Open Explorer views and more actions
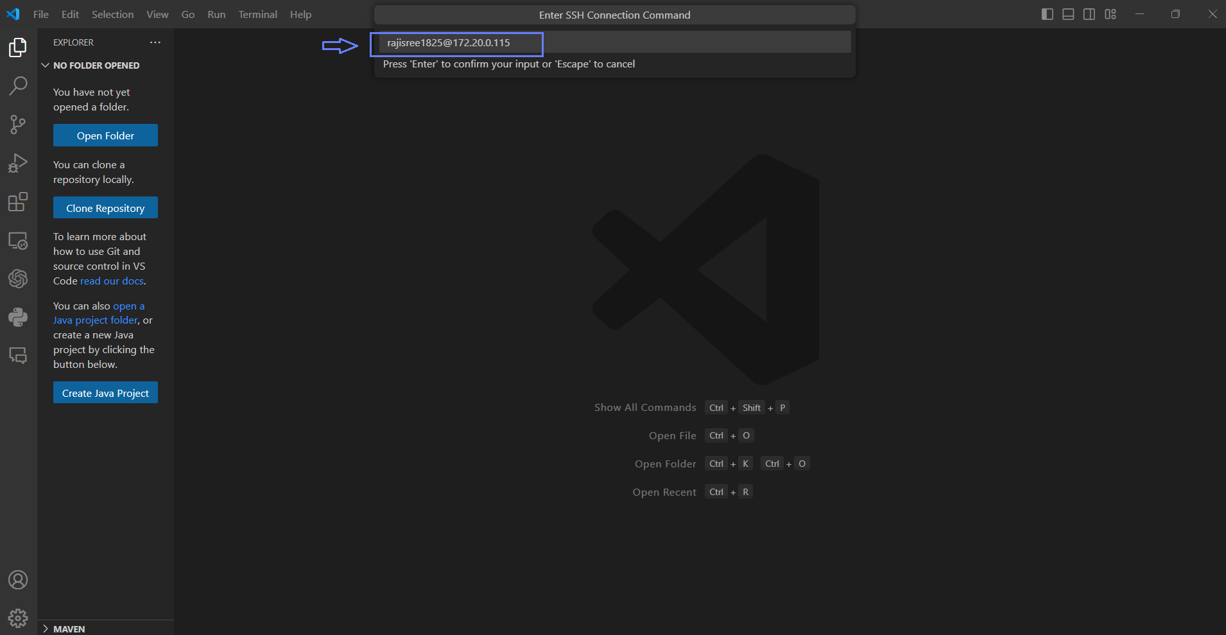This screenshot has width=1226, height=635. click(x=155, y=42)
